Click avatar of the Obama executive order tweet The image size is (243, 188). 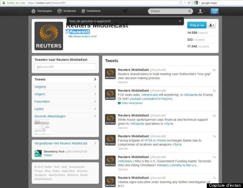(110, 182)
